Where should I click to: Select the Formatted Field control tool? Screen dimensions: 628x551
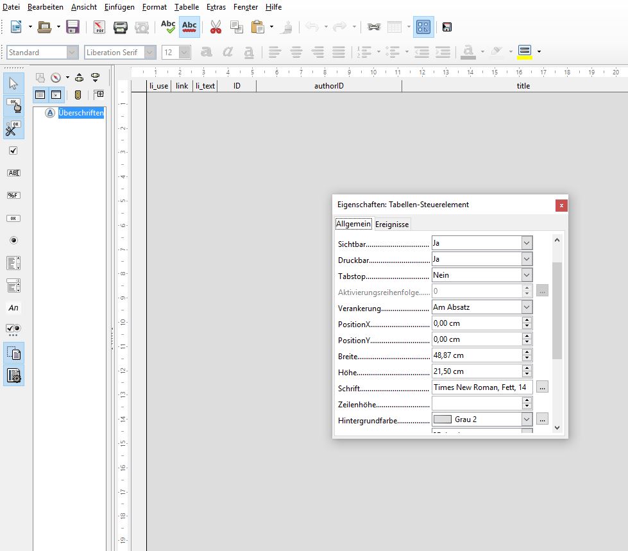(x=13, y=196)
